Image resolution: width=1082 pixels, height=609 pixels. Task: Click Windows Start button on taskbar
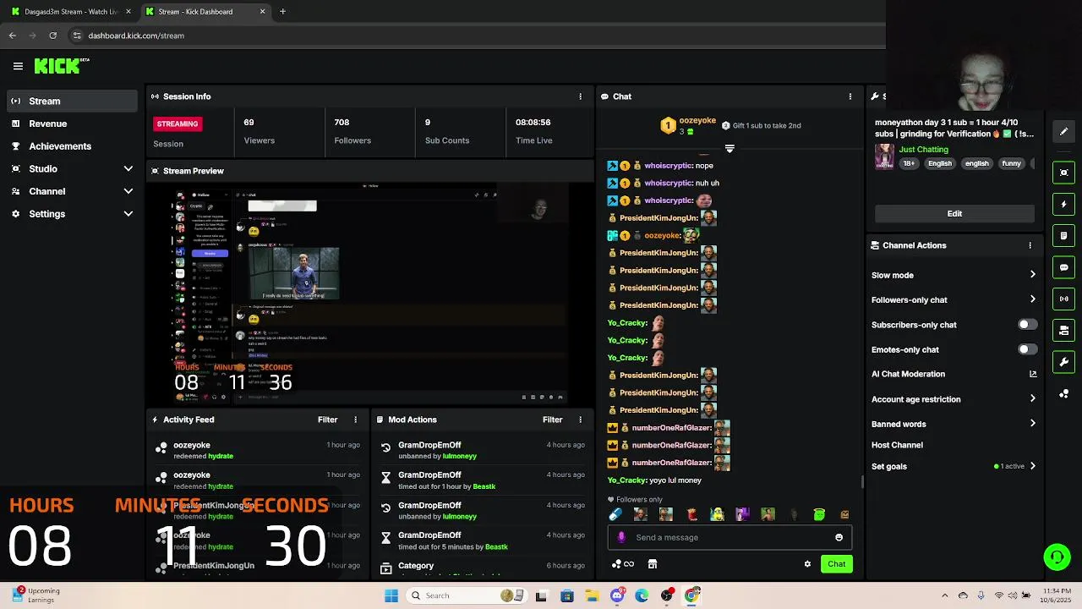point(391,595)
